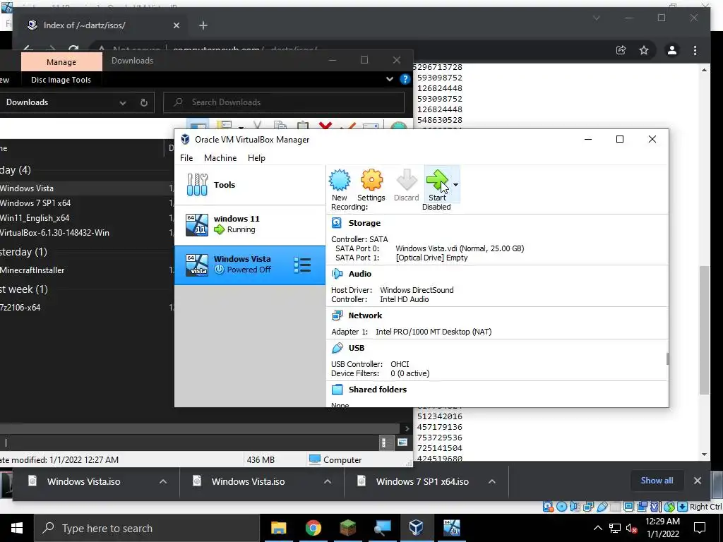Show hidden system tray icons chevron
This screenshot has width=723, height=542.
pyautogui.click(x=597, y=528)
